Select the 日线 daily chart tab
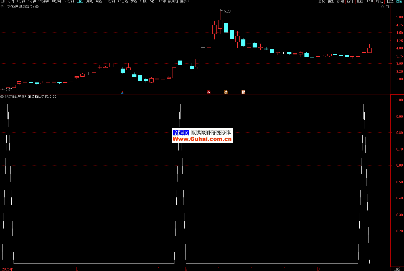 tap(80, 1)
